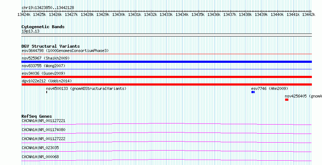Image resolution: width=322 pixels, height=165 pixels.
Task: Open CACNA1A|NM_001127222 transcript label
Action: 43,139
